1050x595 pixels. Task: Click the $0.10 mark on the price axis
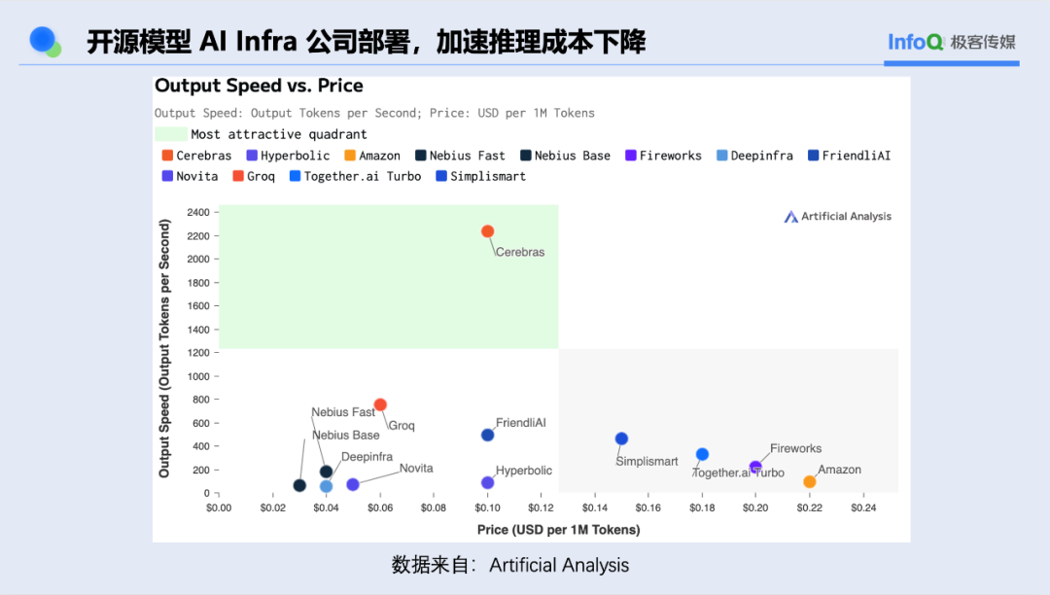coord(487,507)
